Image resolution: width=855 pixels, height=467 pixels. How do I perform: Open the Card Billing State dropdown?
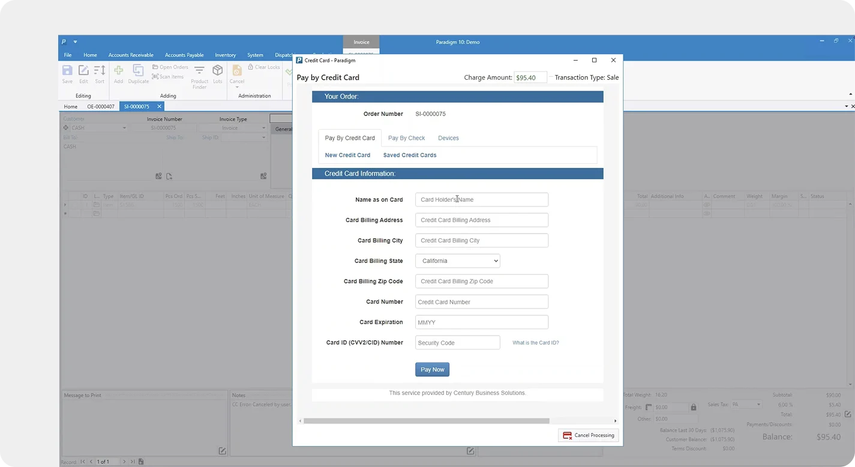point(457,261)
